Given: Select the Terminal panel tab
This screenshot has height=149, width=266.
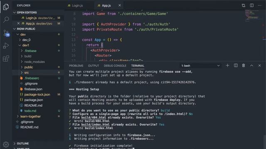Looking at the screenshot, I should click(x=138, y=65).
